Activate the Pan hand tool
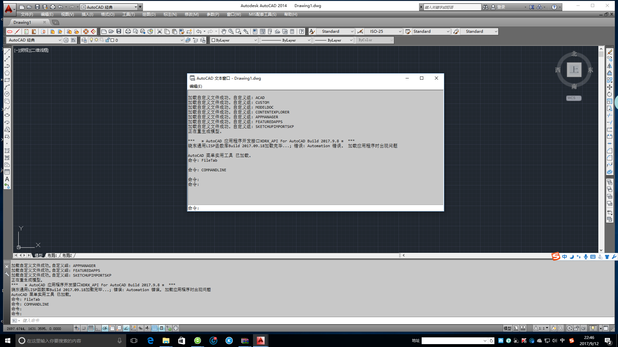The width and height of the screenshot is (618, 347). (x=223, y=31)
